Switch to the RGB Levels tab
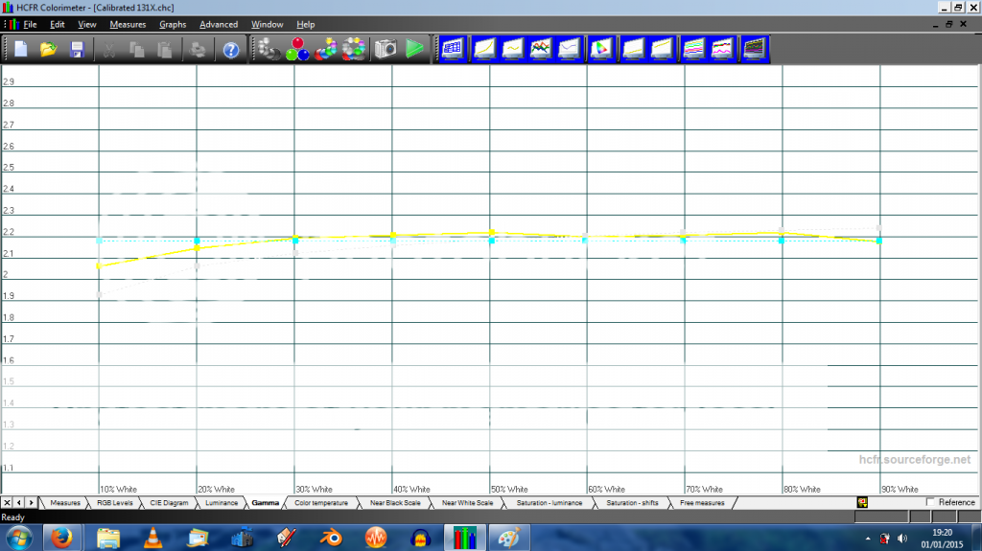The height and width of the screenshot is (551, 982). tap(116, 502)
